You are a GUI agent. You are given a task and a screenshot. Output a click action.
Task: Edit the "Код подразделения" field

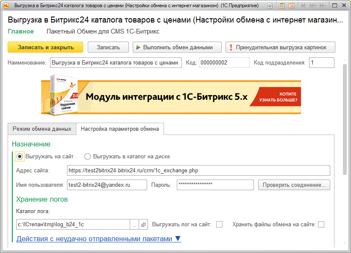[x=322, y=62]
